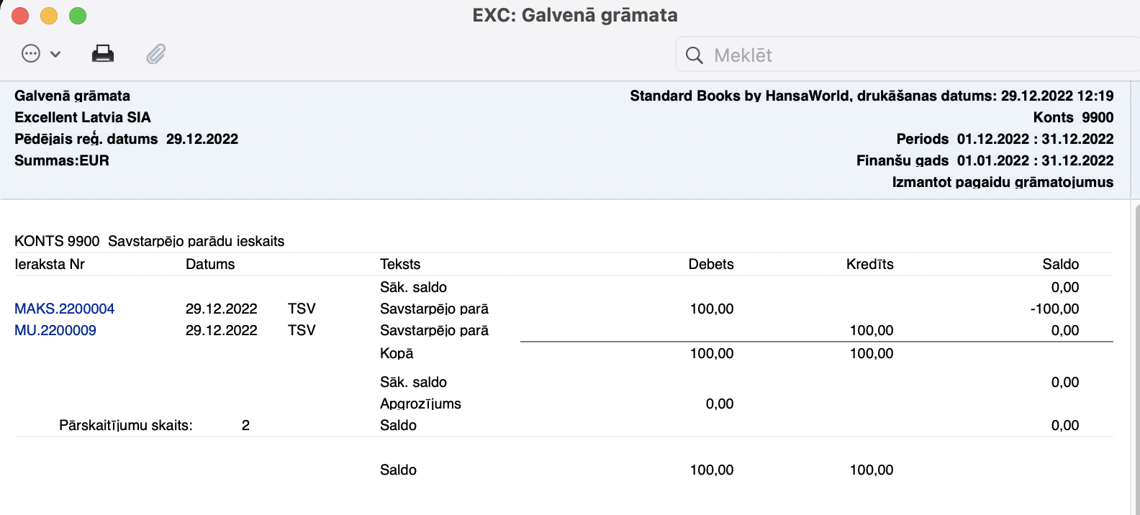Minimize the window with the yellow button
The height and width of the screenshot is (515, 1140).
49,15
